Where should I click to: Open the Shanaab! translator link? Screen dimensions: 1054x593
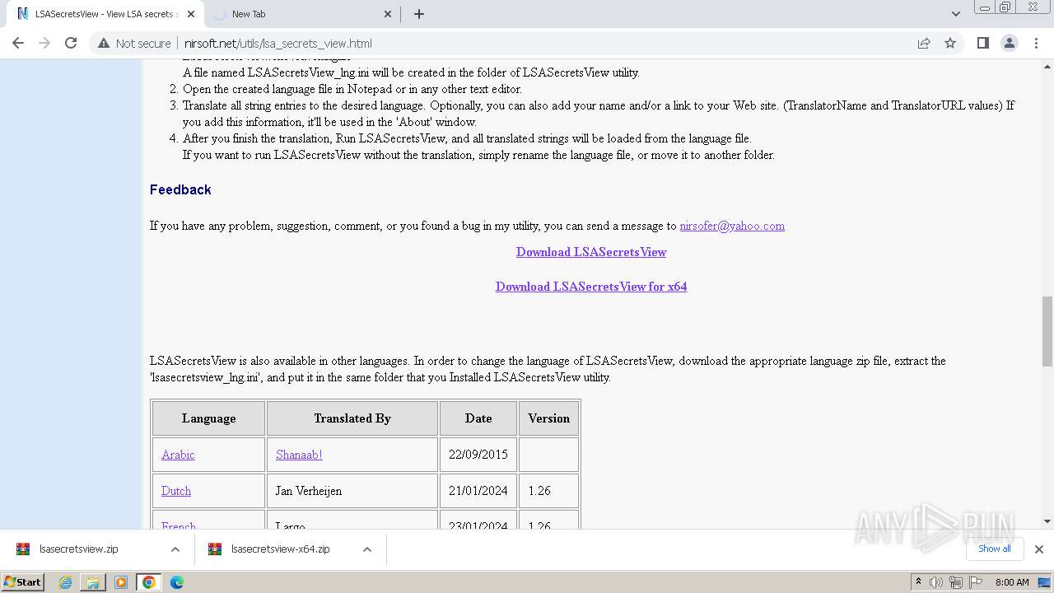299,455
